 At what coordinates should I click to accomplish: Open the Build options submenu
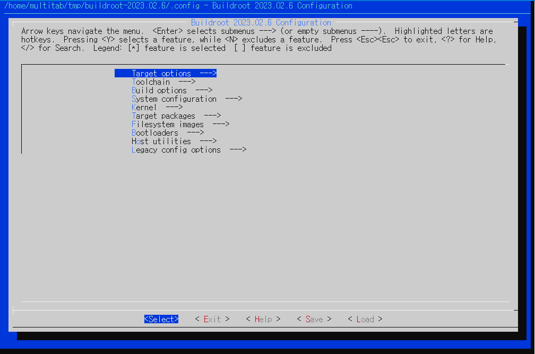click(172, 90)
